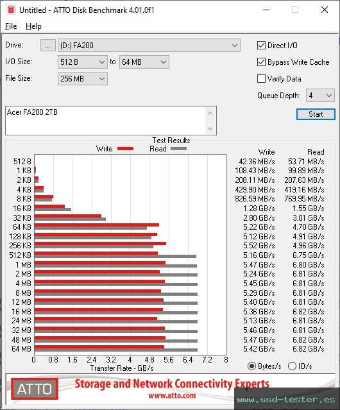Click the 64 MB row label in chart
Image resolution: width=340 pixels, height=410 pixels.
point(21,349)
